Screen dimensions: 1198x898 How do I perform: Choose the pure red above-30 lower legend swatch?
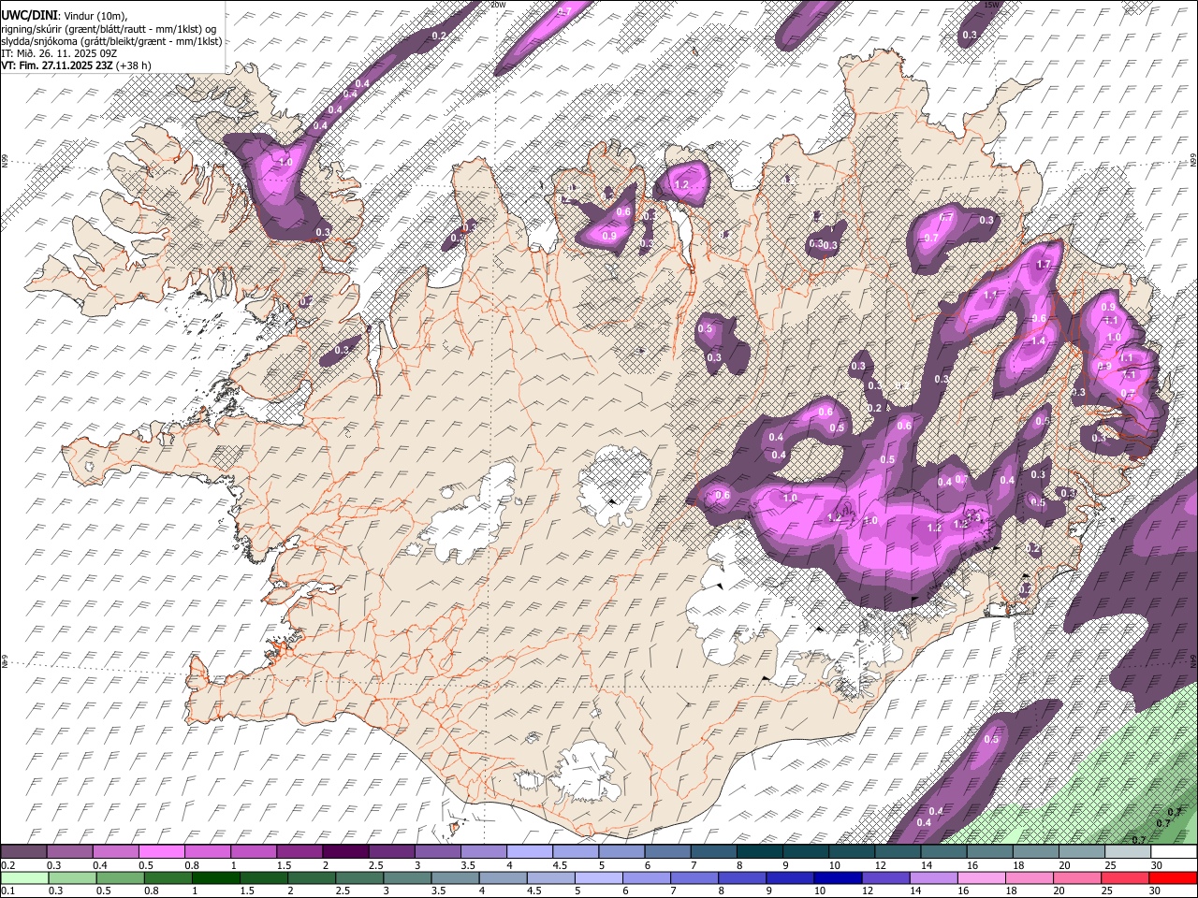pos(1173,877)
